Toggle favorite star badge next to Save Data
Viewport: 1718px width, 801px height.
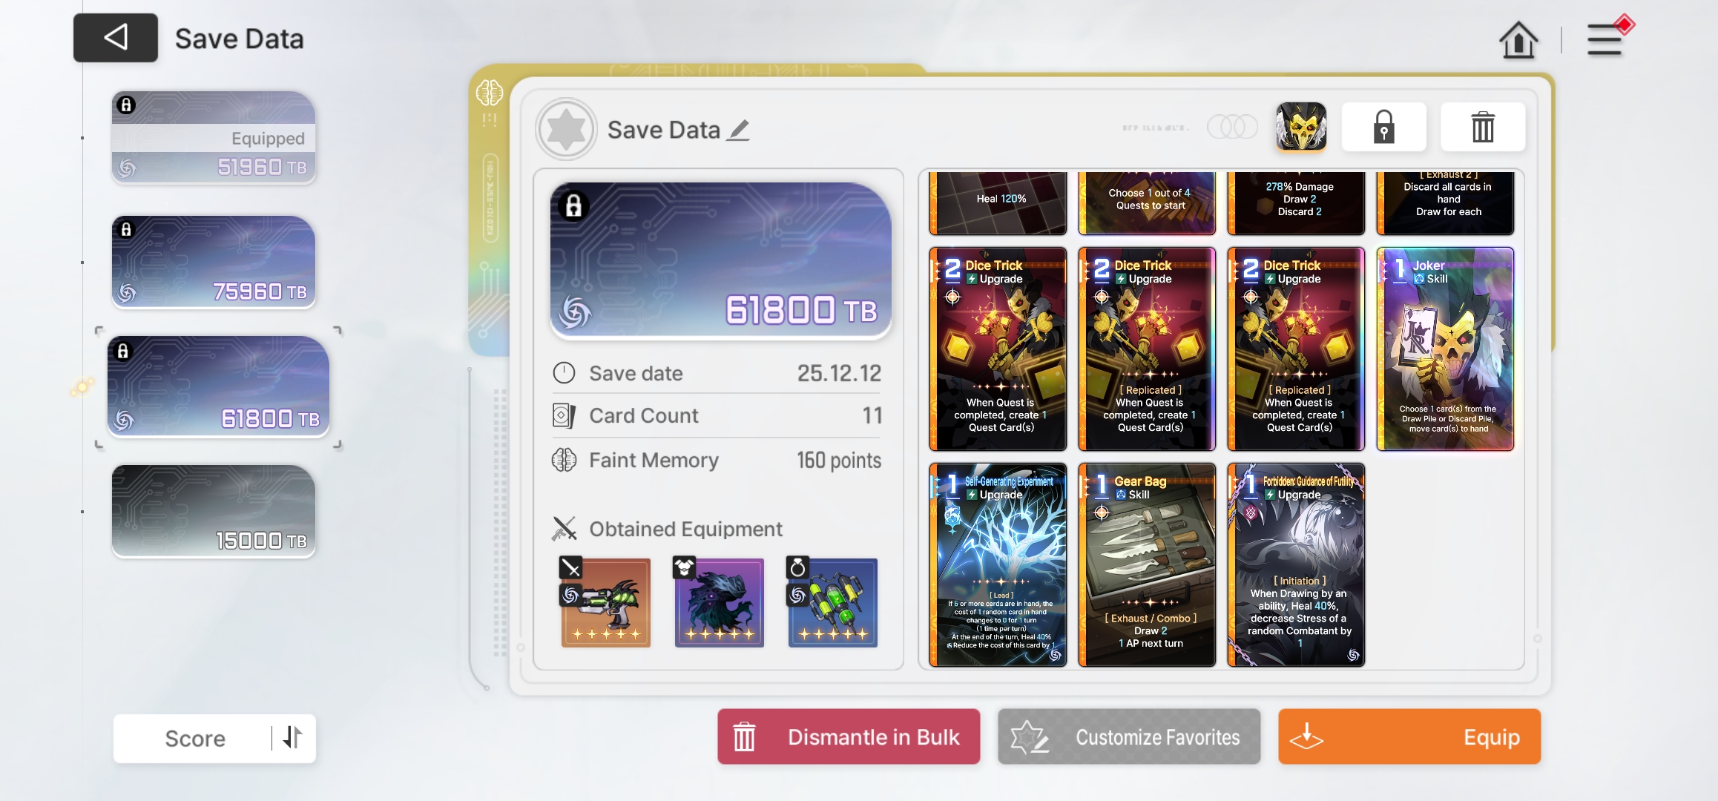(x=566, y=130)
